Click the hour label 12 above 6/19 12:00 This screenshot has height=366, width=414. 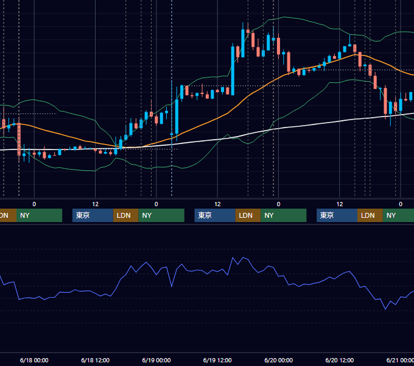tap(217, 204)
